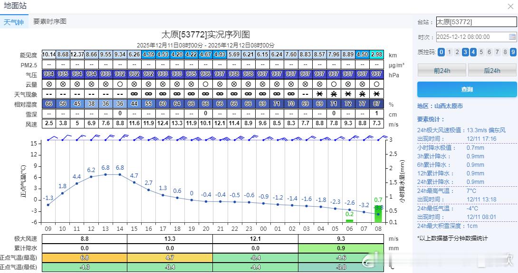
Task: Toggle quality control code 4
Action: coord(473,52)
